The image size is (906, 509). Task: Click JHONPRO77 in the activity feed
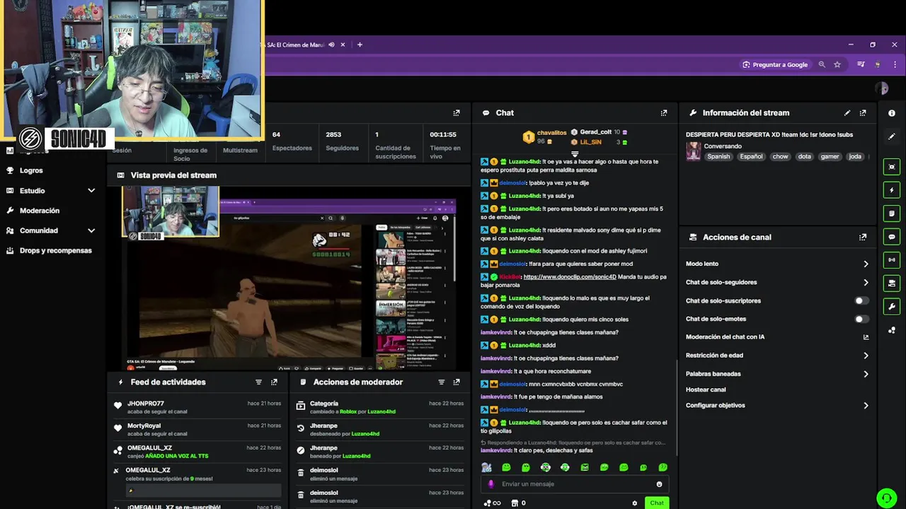[145, 404]
